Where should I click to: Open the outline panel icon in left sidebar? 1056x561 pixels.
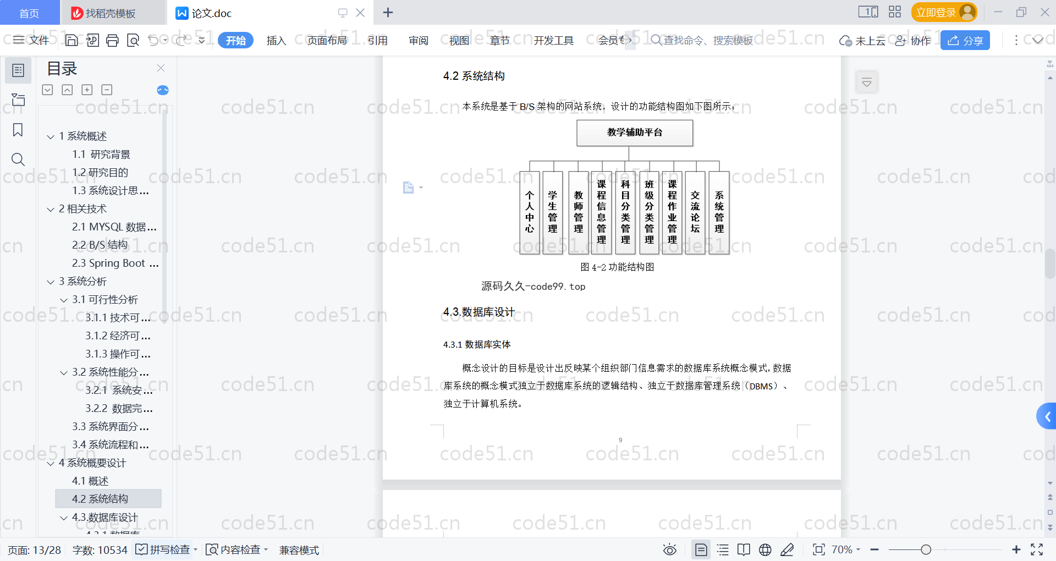click(x=18, y=70)
